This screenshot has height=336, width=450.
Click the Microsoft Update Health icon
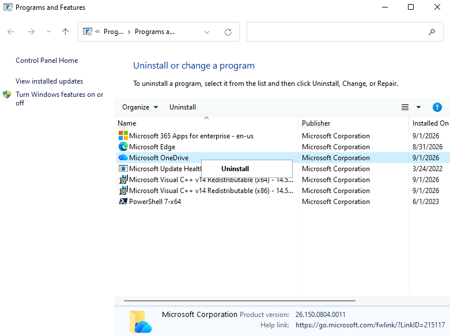coord(123,168)
